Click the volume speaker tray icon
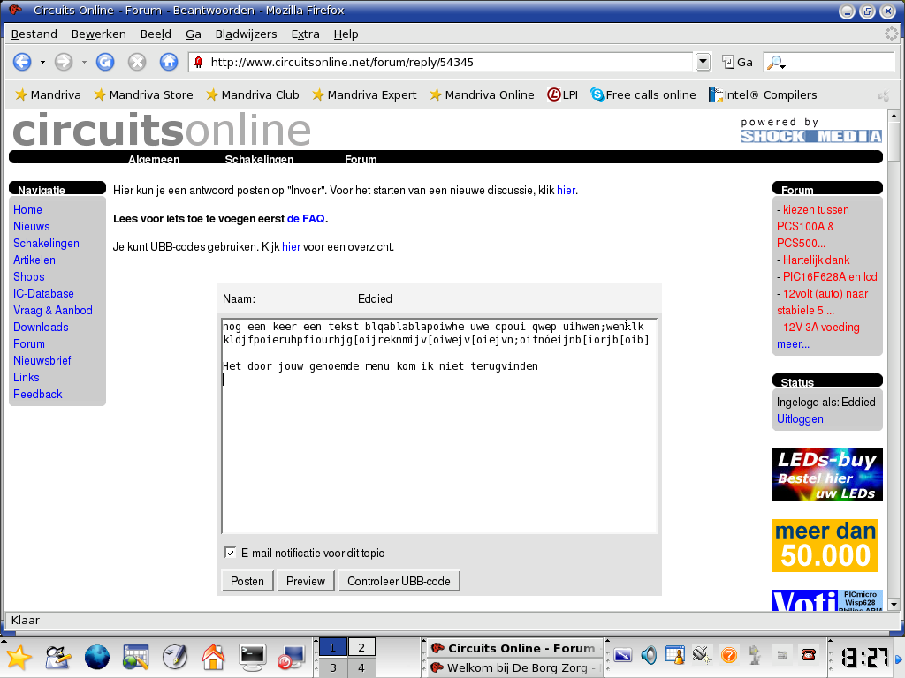This screenshot has width=905, height=678. click(x=649, y=655)
